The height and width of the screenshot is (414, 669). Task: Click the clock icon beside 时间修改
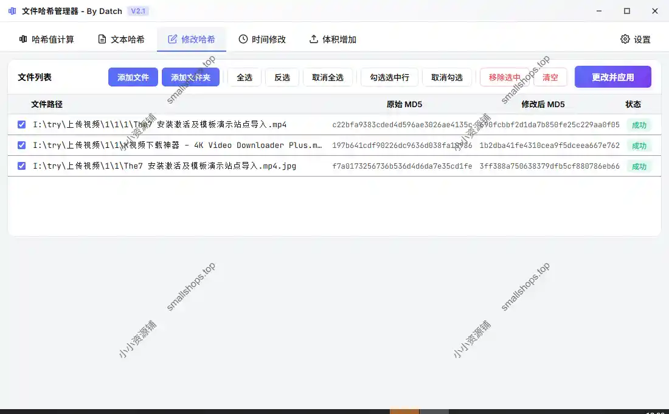(x=243, y=40)
